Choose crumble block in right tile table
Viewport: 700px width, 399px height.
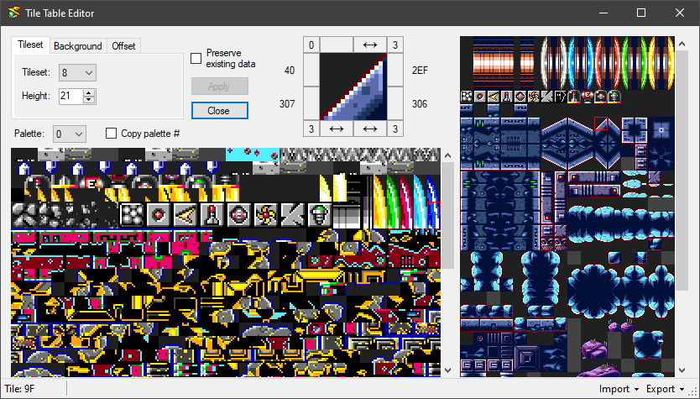pyautogui.click(x=547, y=97)
